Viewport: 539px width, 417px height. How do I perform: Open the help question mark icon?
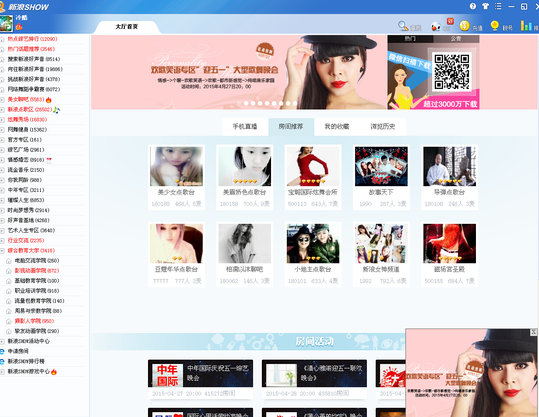(473, 6)
